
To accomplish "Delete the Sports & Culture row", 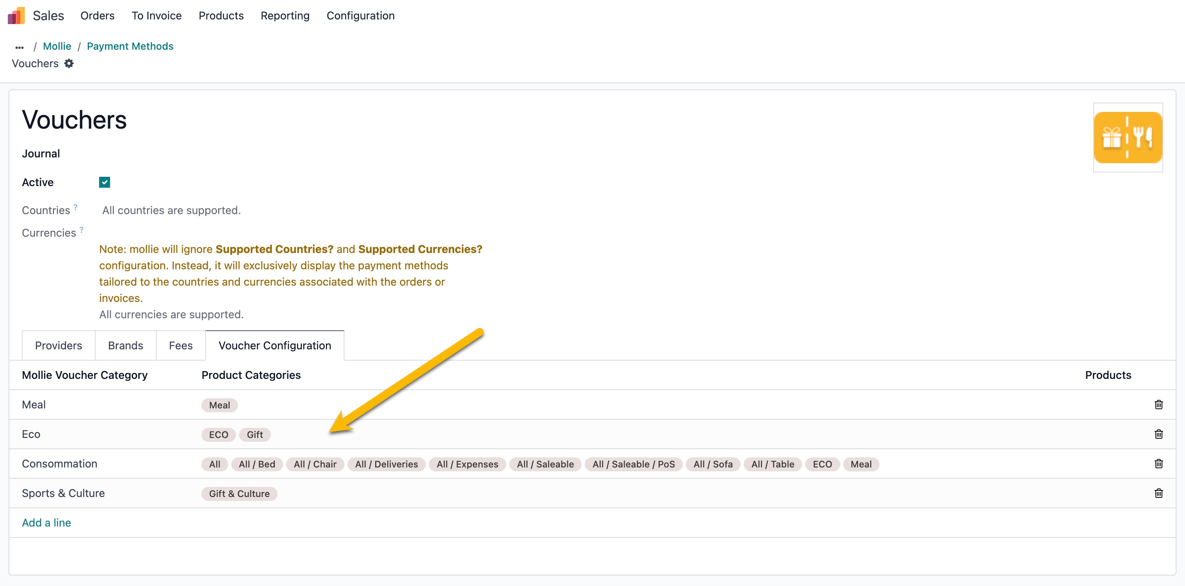I will tap(1158, 493).
